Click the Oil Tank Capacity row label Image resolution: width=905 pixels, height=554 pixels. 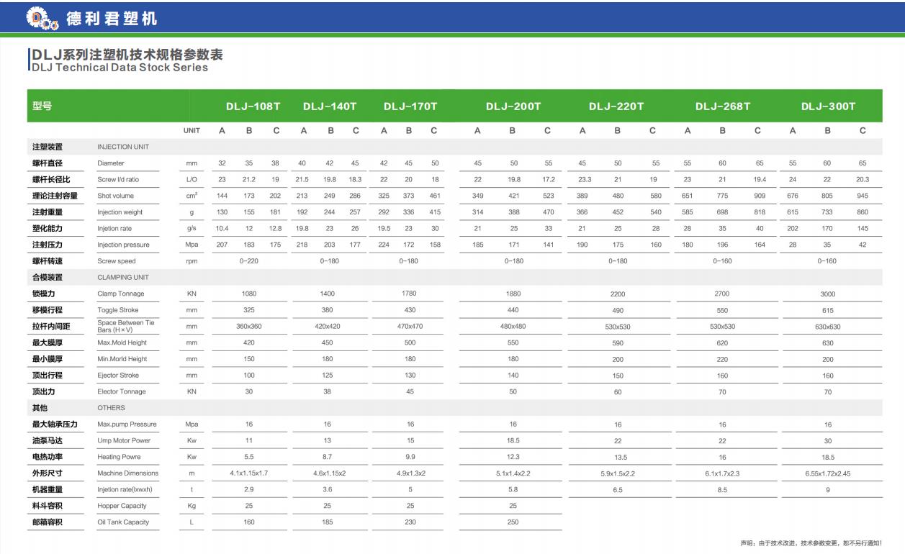123,522
